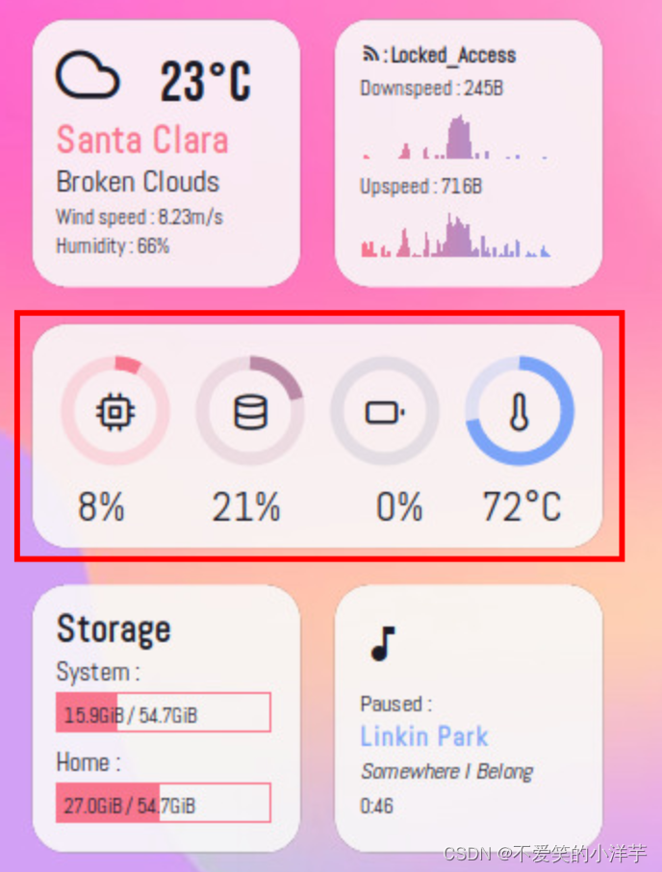The width and height of the screenshot is (662, 872).
Task: Click the 72°C temperature value
Action: point(522,507)
